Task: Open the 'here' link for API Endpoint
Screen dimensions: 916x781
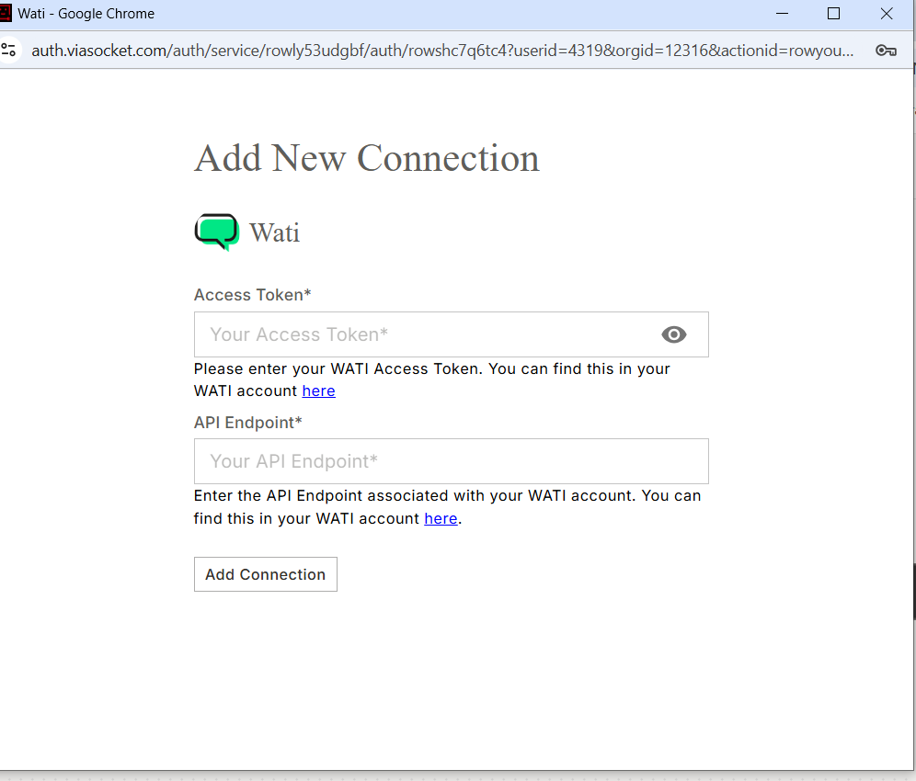Action: (441, 518)
